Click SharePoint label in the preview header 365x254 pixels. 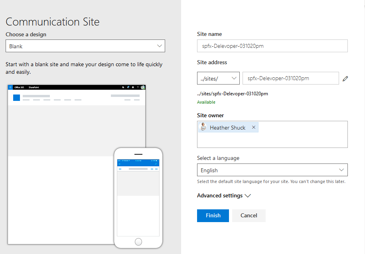(x=34, y=87)
